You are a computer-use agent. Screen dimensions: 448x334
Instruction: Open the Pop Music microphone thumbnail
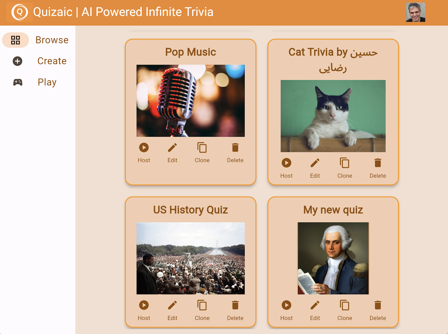190,101
